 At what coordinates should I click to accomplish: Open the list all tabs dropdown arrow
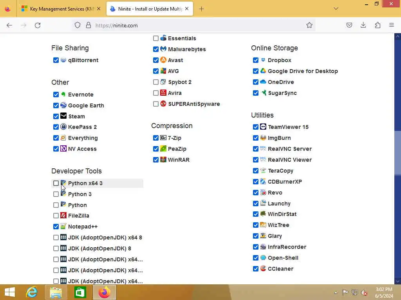(336, 9)
